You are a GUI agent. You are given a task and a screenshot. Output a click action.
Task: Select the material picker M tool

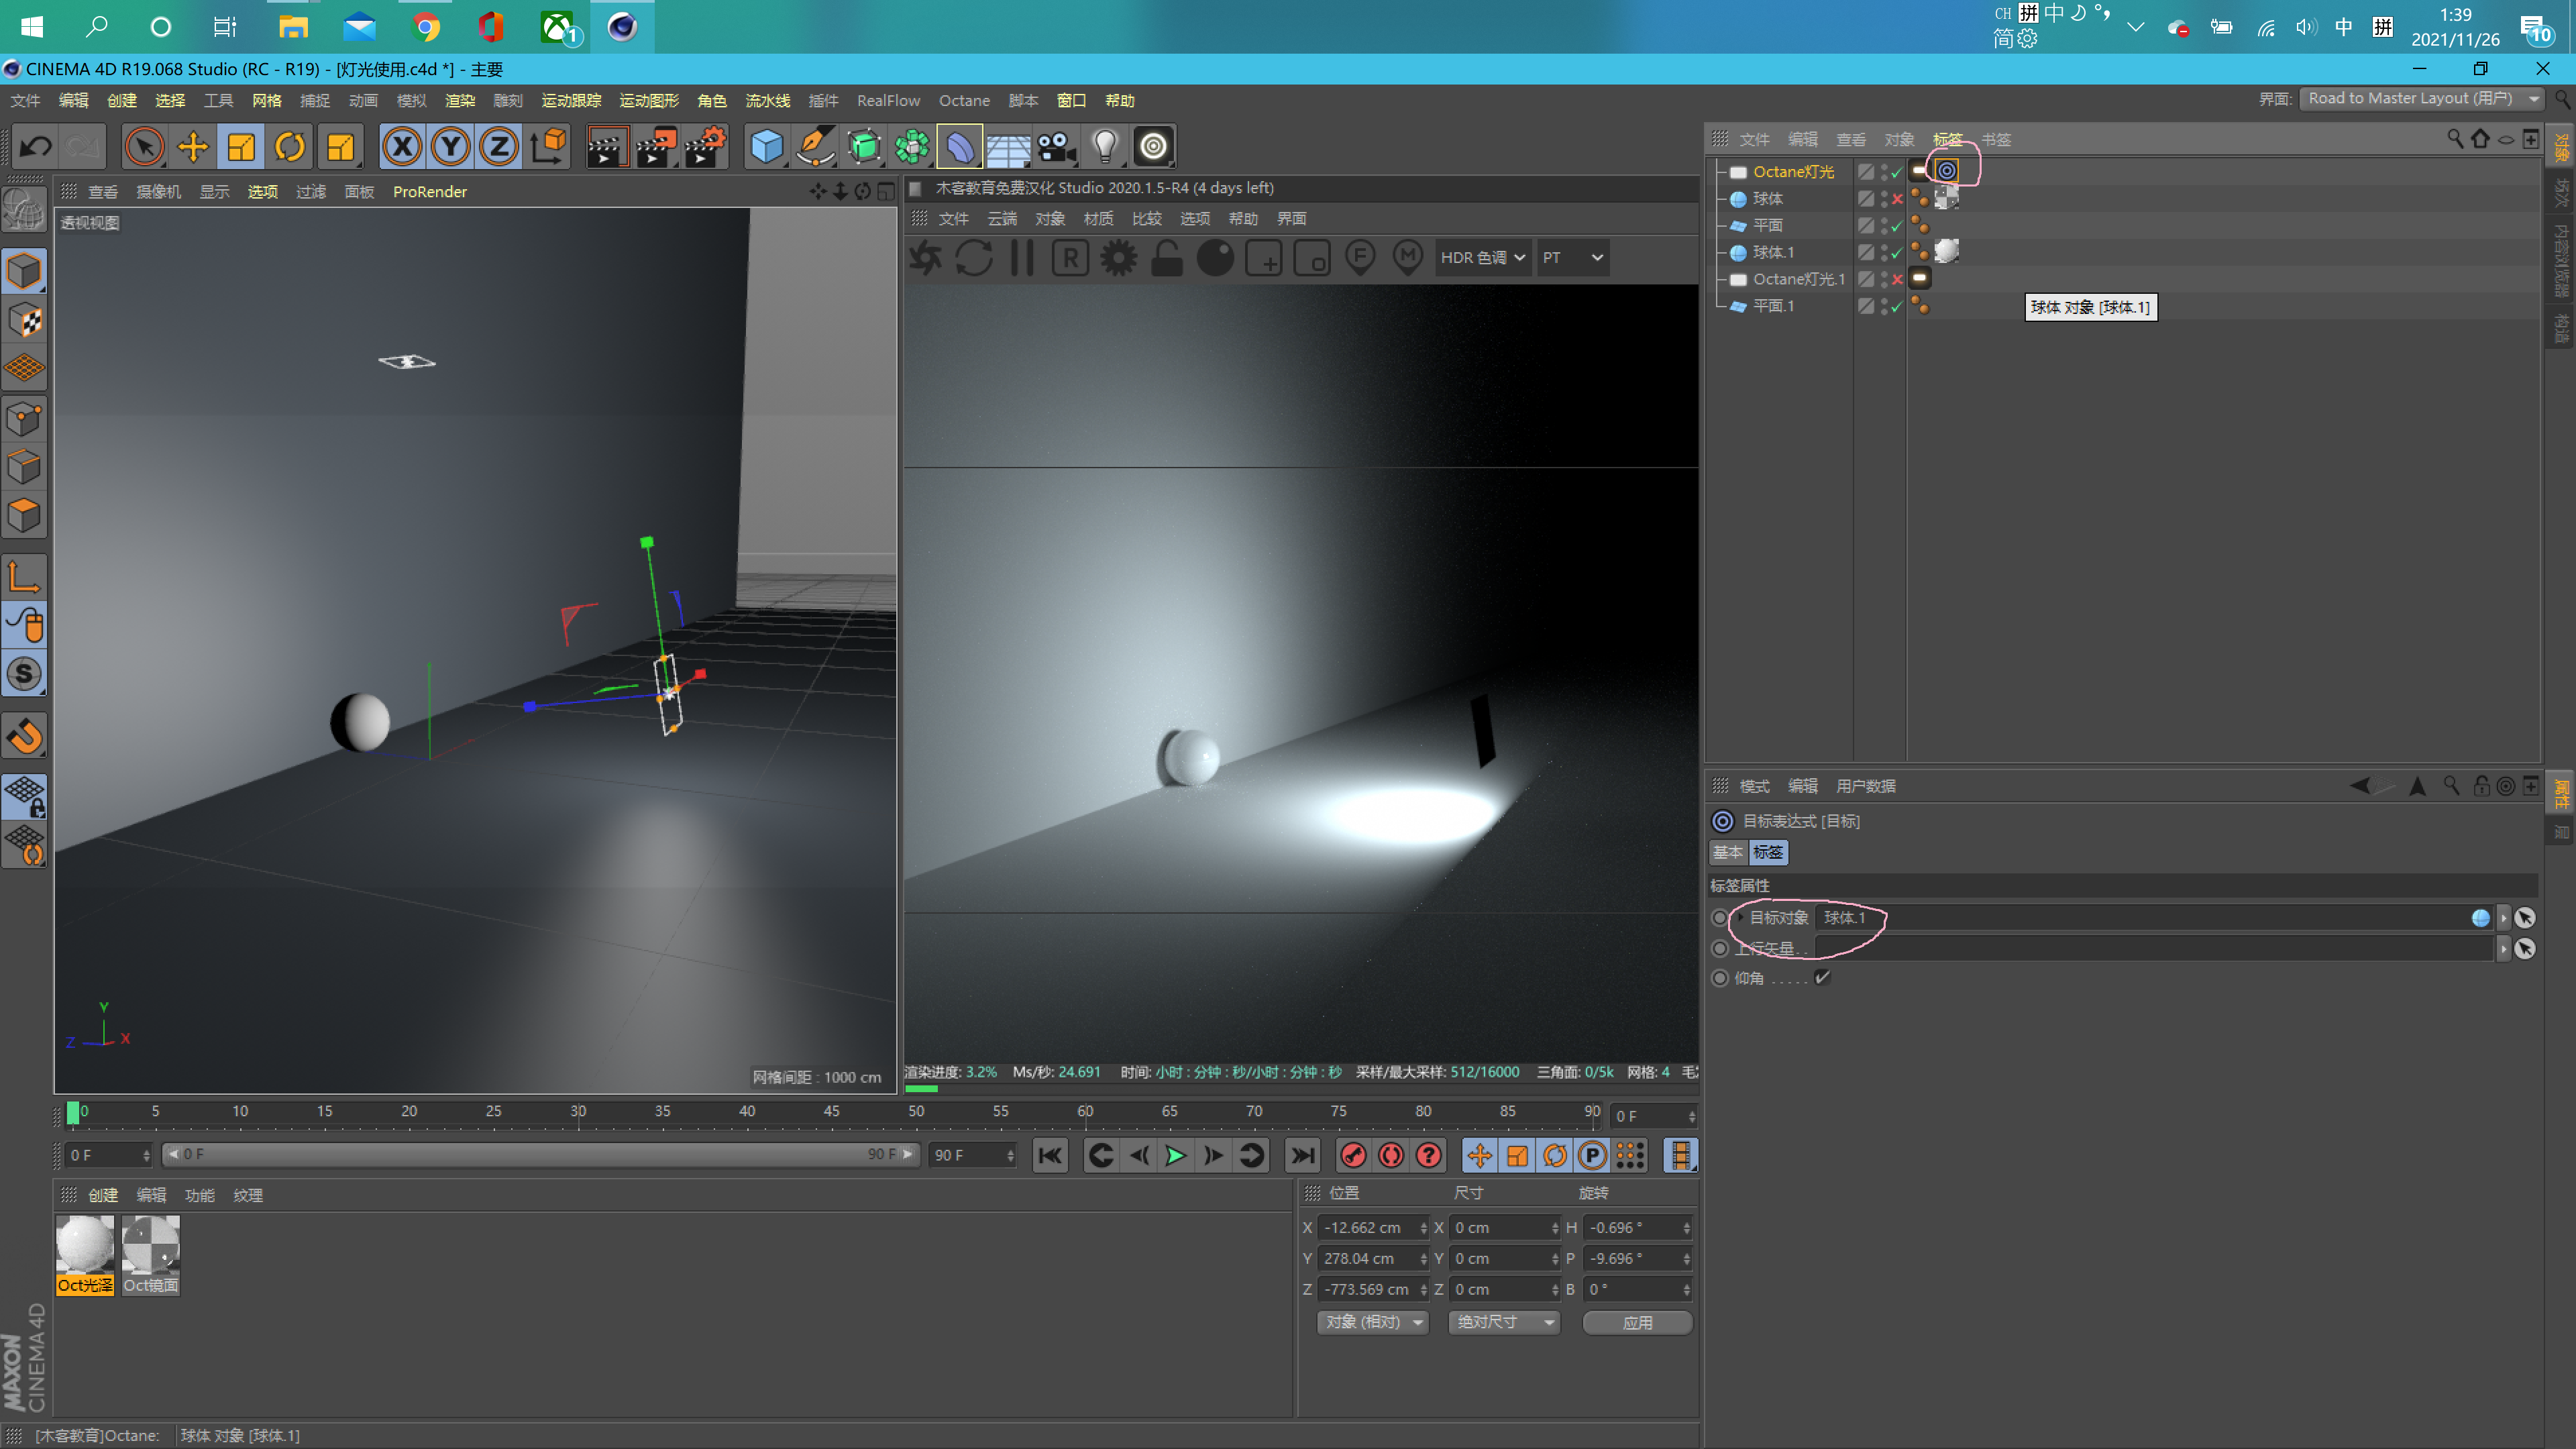click(1408, 257)
